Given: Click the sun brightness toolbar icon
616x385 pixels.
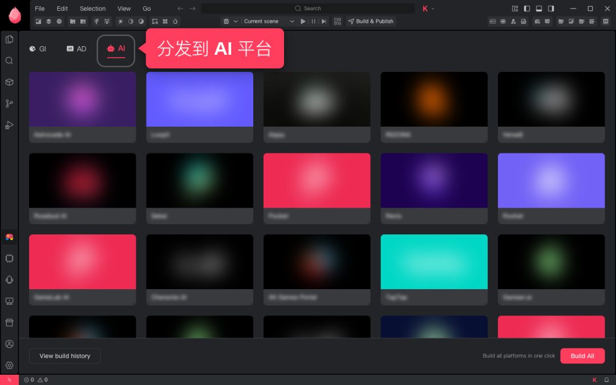Looking at the screenshot, I should pyautogui.click(x=120, y=21).
